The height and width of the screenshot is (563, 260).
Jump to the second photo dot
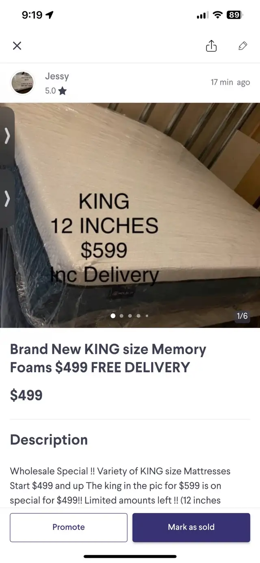(x=121, y=316)
